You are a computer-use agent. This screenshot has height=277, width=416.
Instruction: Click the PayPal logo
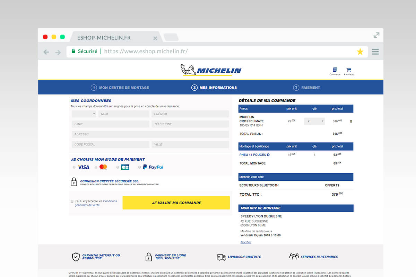click(153, 167)
